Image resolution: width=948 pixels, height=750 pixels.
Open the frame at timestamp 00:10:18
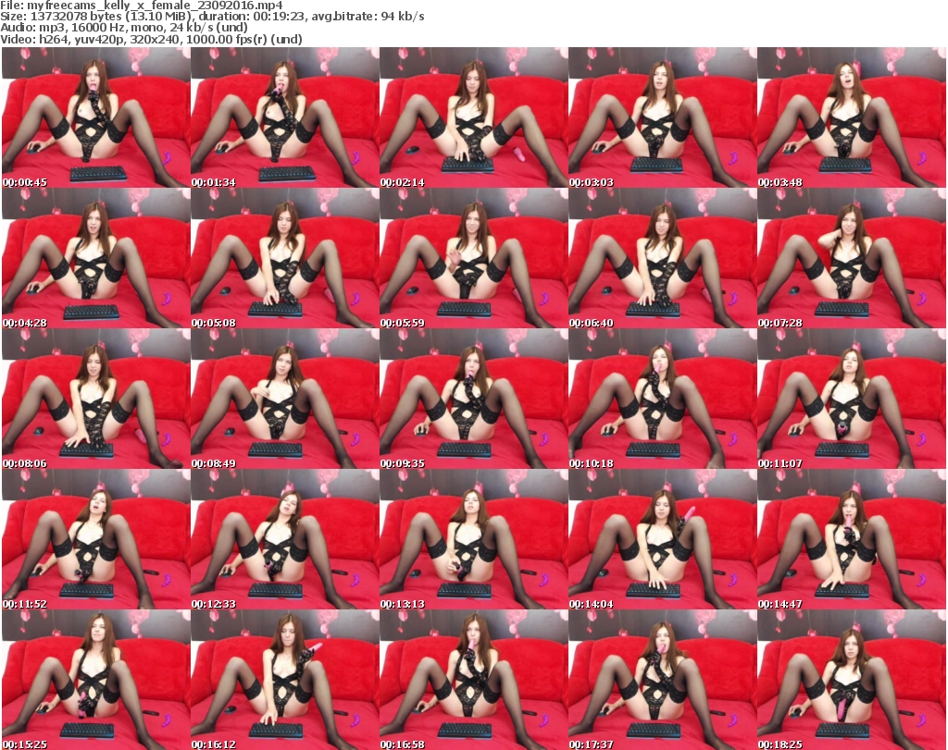pyautogui.click(x=662, y=400)
